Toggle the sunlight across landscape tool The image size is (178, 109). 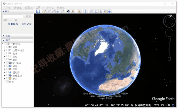point(73,11)
